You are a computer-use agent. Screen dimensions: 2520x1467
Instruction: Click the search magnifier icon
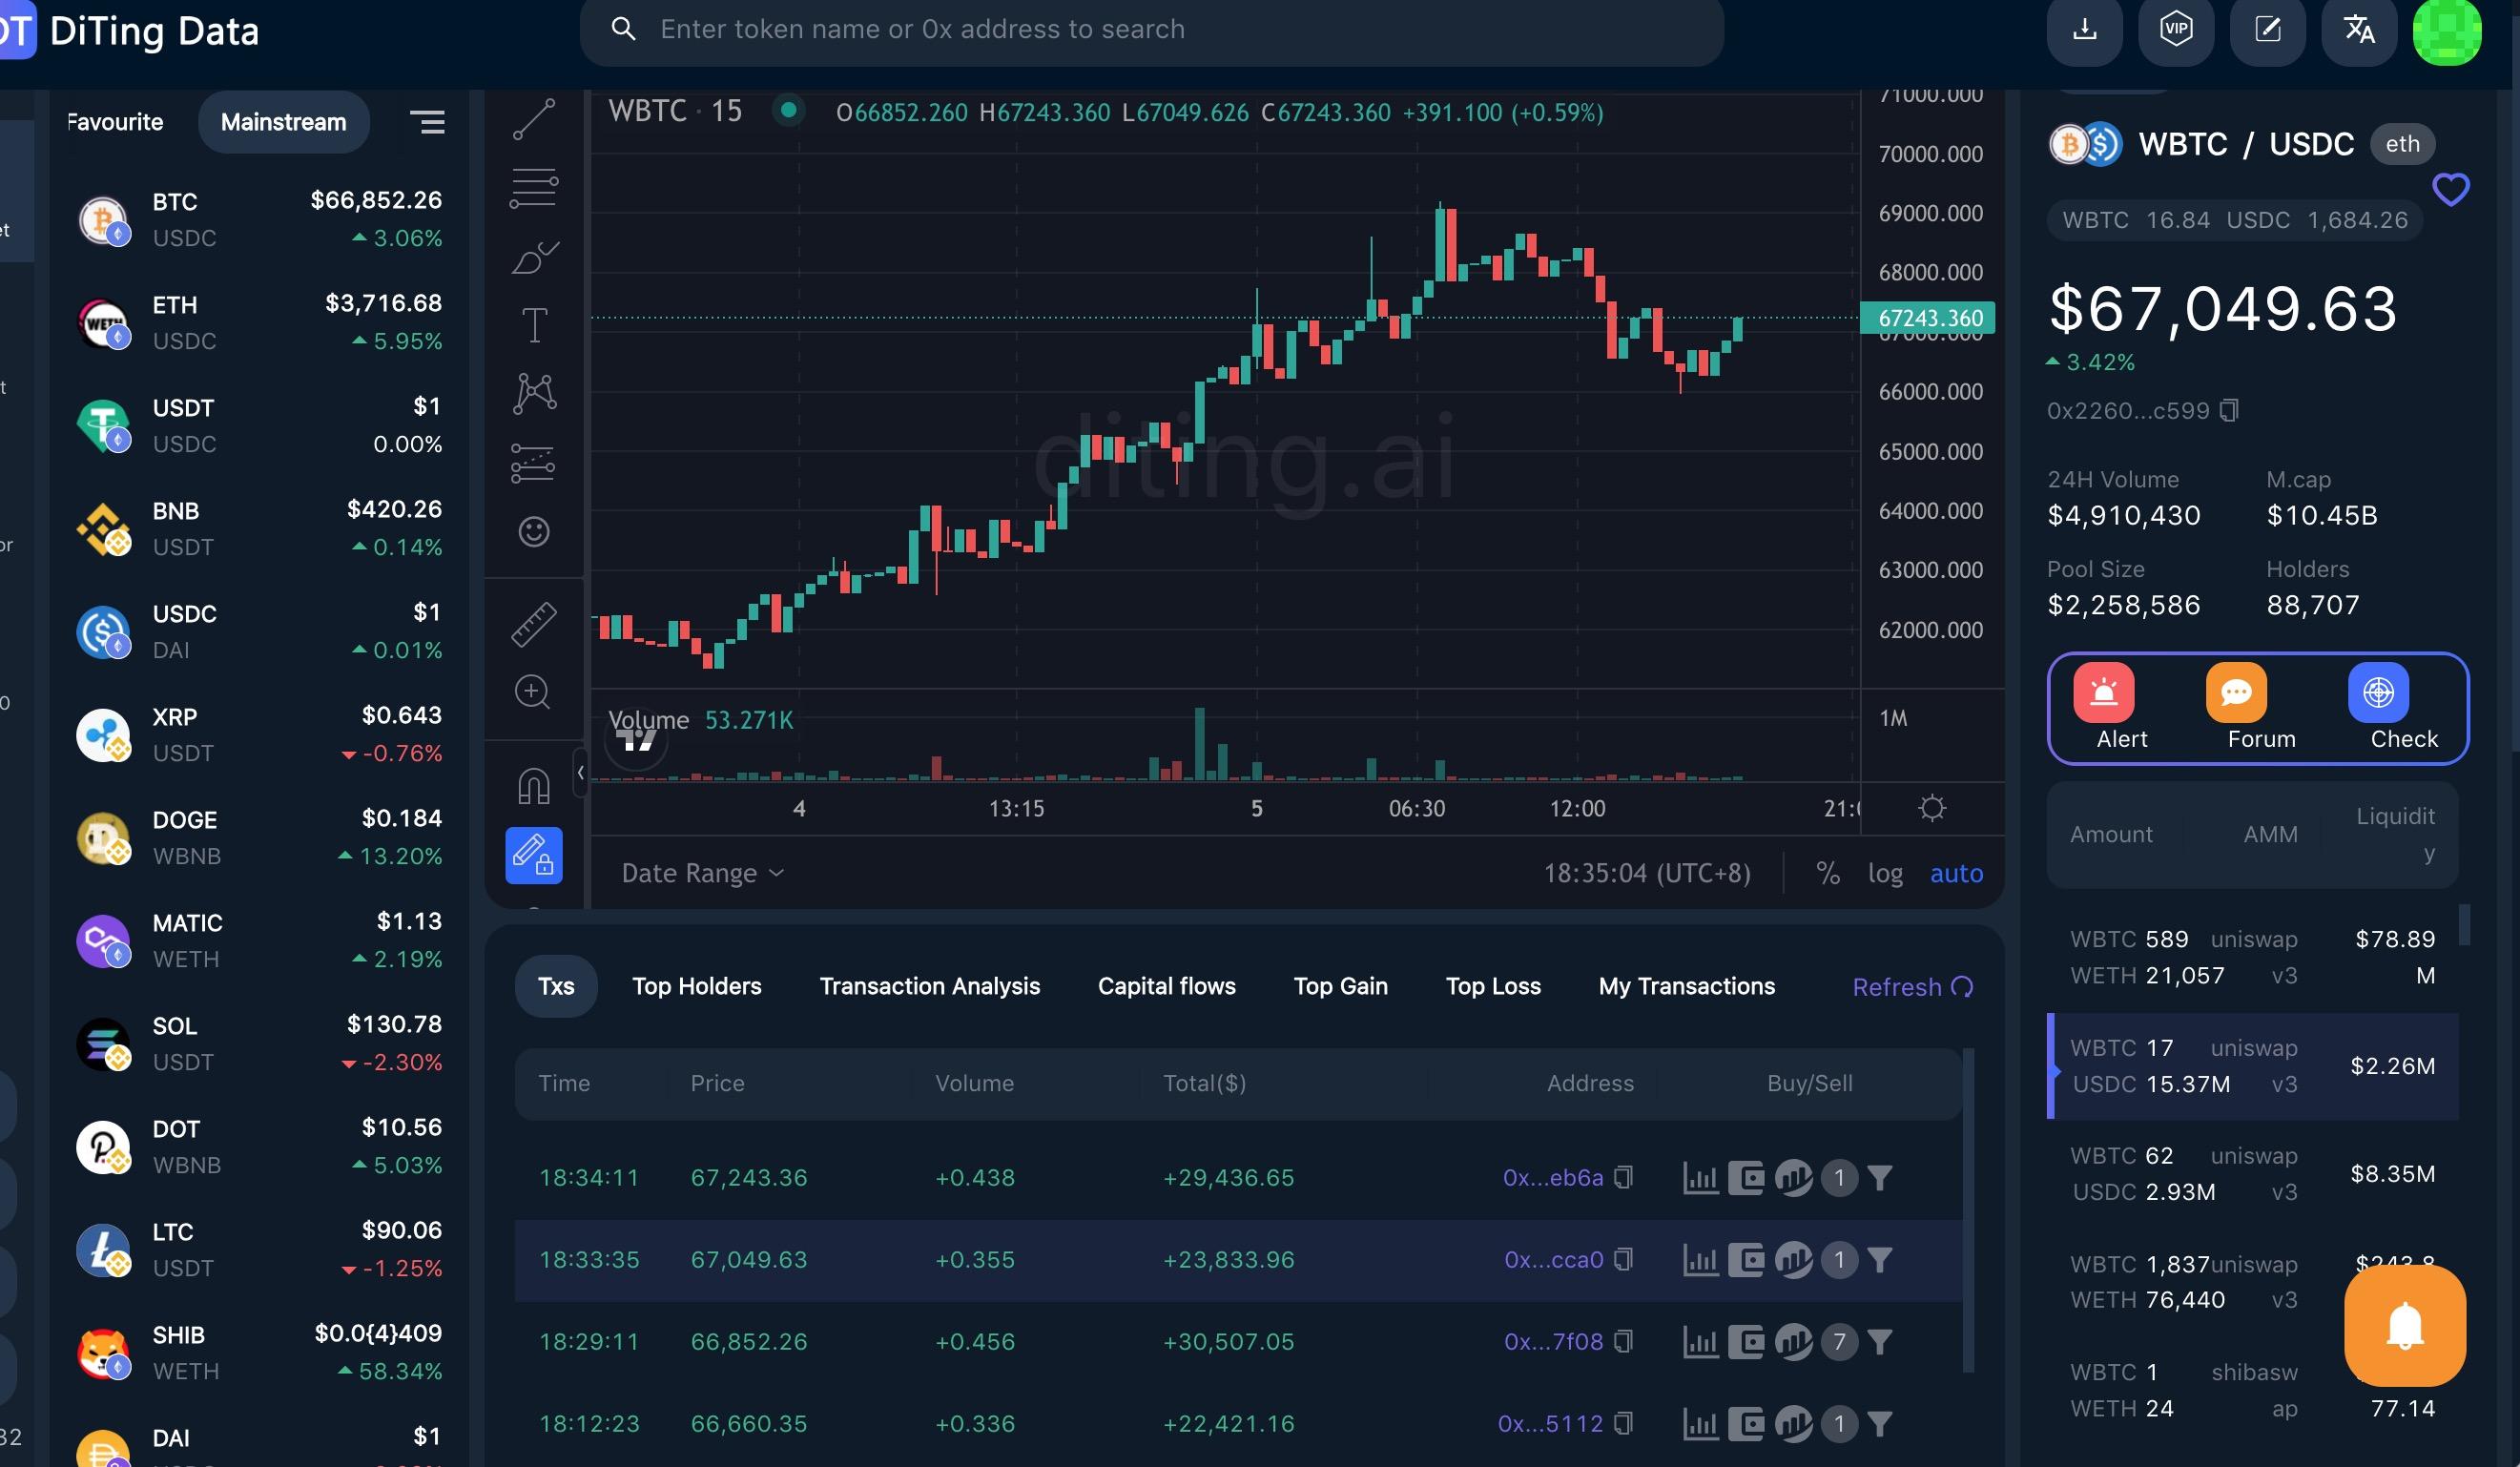[623, 29]
